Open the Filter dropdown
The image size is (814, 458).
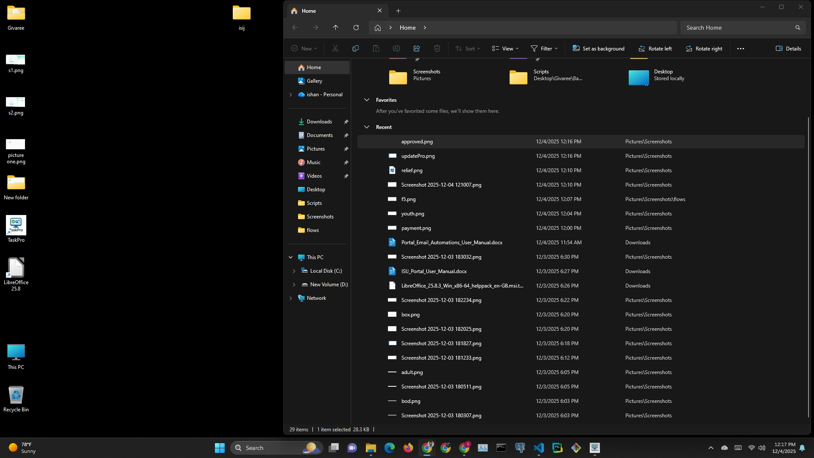tap(544, 48)
